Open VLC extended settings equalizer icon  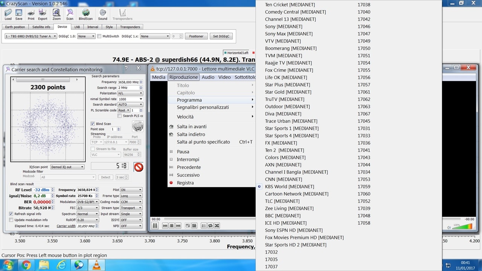click(x=194, y=225)
